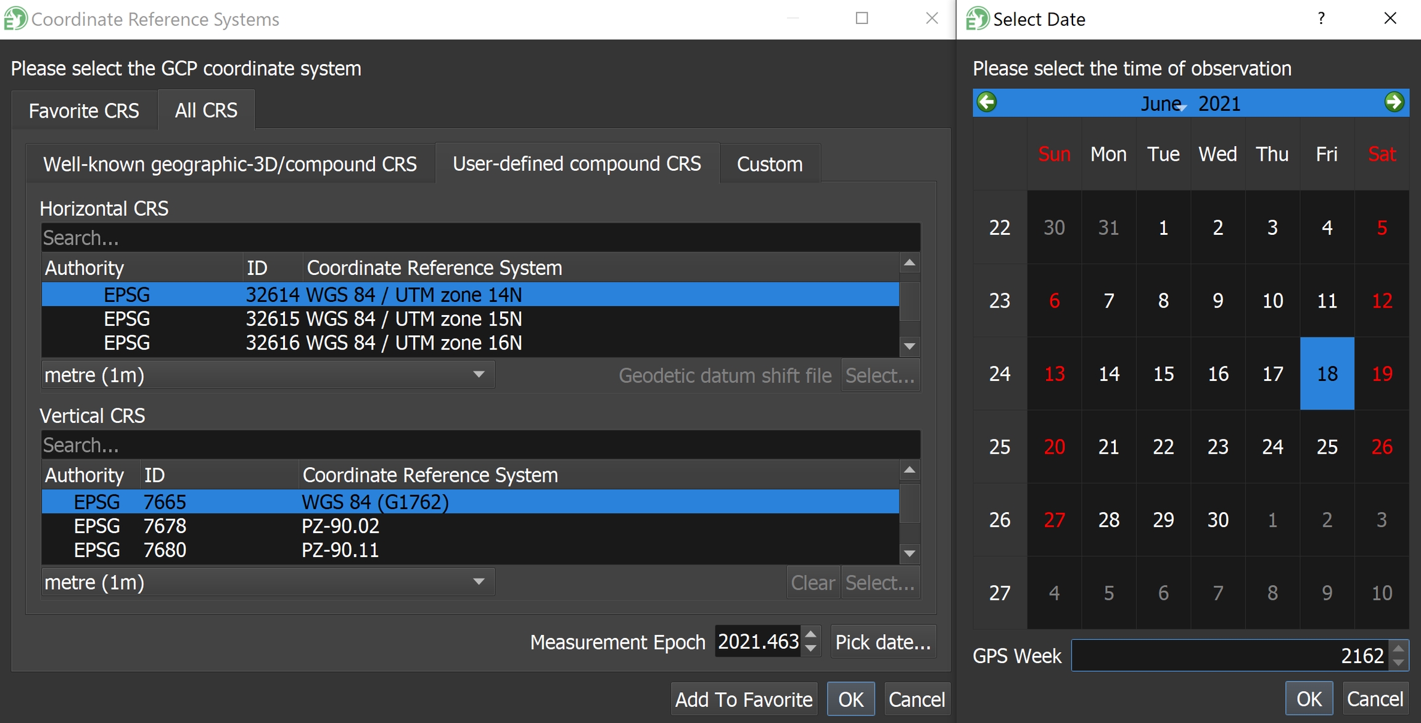Increase GPS Week value
The image size is (1421, 723).
click(x=1399, y=648)
